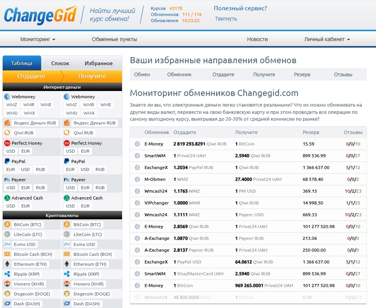
Task: Switch to the Избранное tab
Action: pyautogui.click(x=98, y=63)
